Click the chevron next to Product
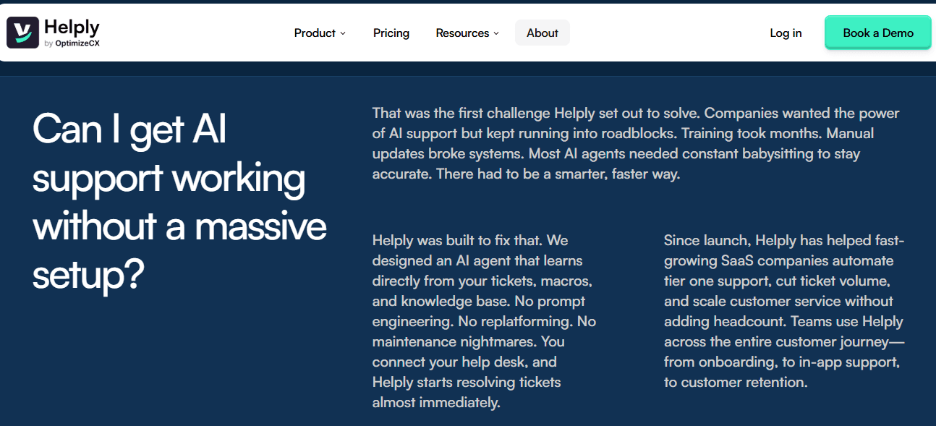Screen dimensions: 936x426 coord(343,33)
